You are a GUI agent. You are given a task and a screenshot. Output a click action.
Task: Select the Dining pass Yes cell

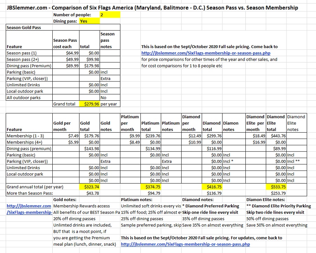pos(90,21)
